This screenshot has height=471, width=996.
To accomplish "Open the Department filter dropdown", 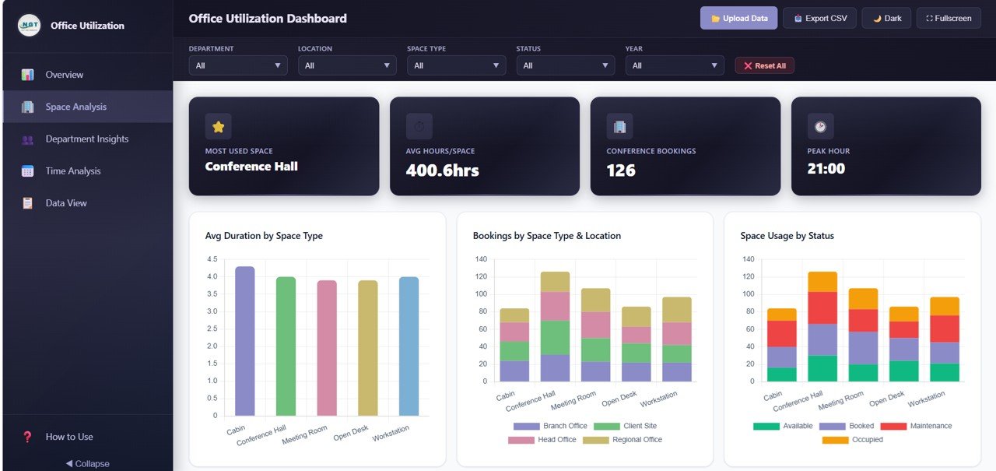I will (x=237, y=65).
